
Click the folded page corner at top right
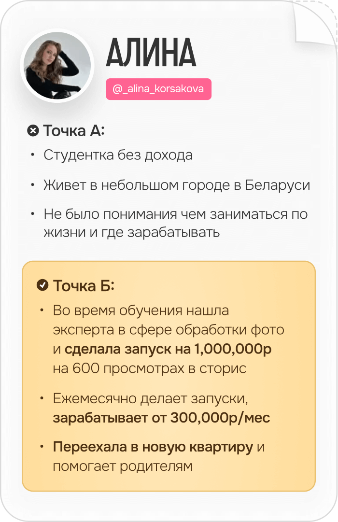tap(315, 23)
